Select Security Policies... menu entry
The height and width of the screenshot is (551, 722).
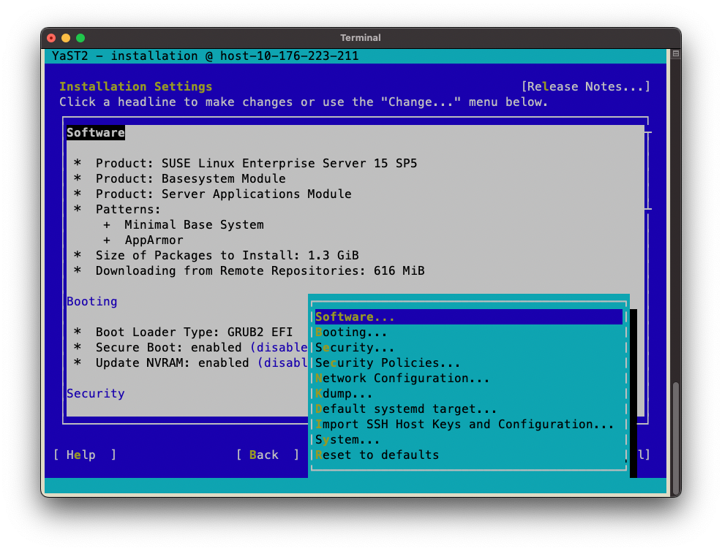[x=388, y=363]
